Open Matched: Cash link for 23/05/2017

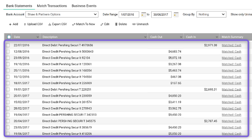click(231, 127)
